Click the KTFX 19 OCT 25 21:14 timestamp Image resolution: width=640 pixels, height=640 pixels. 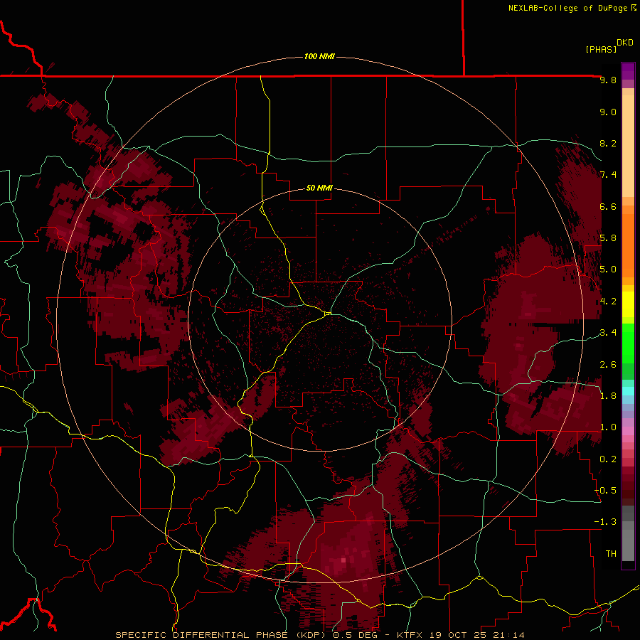tap(461, 635)
